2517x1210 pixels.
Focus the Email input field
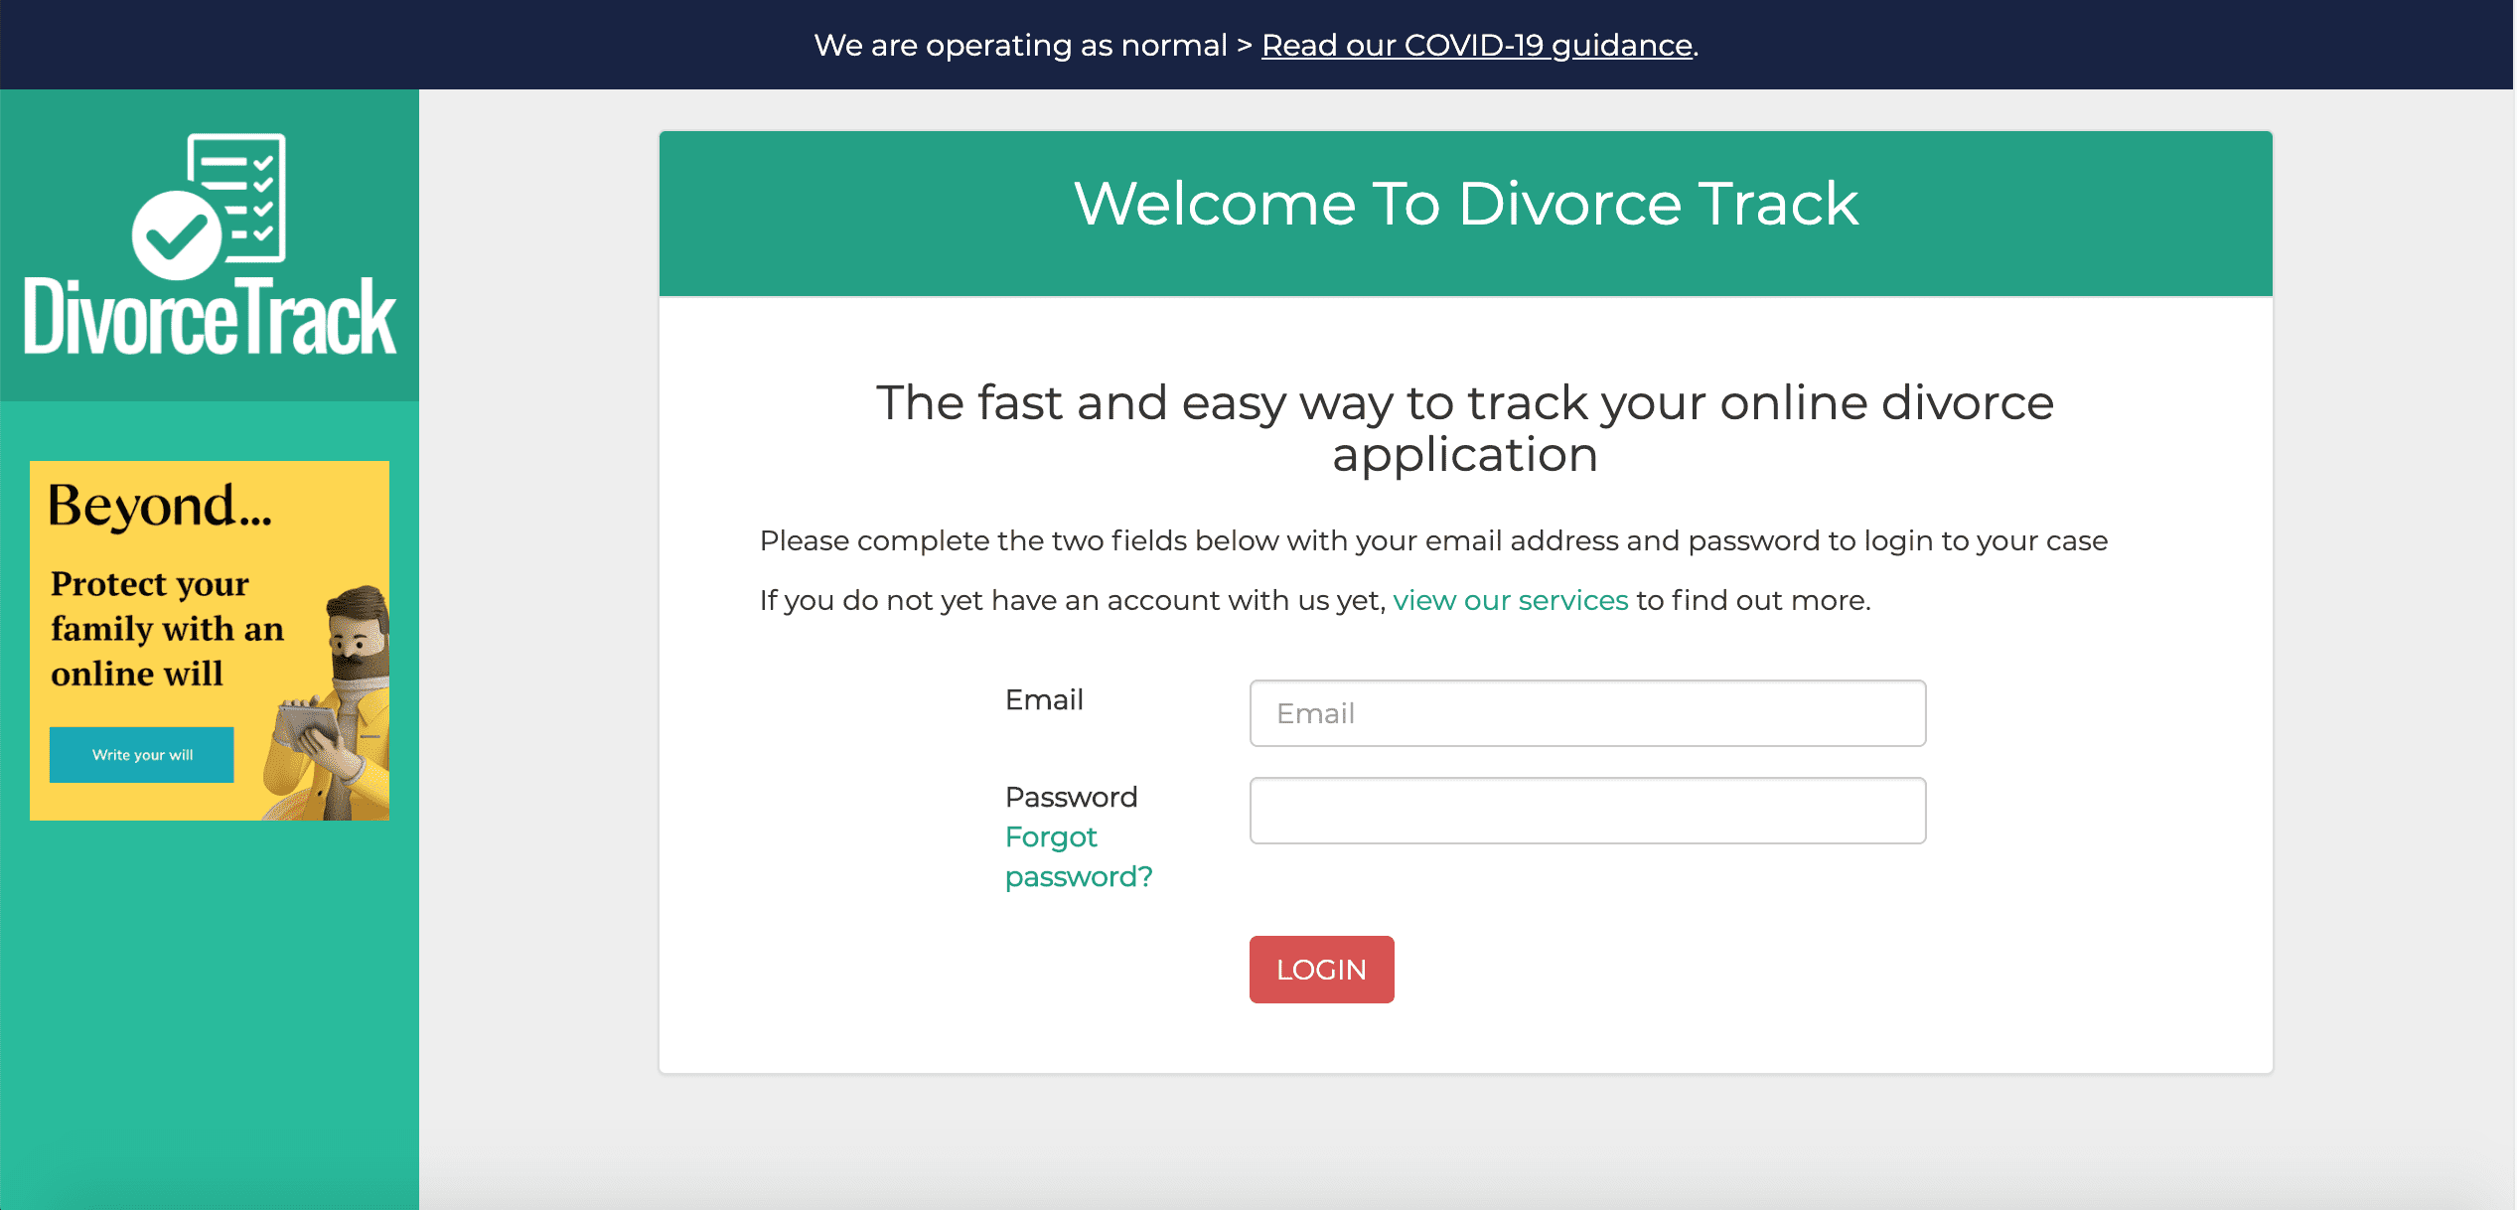point(1586,713)
